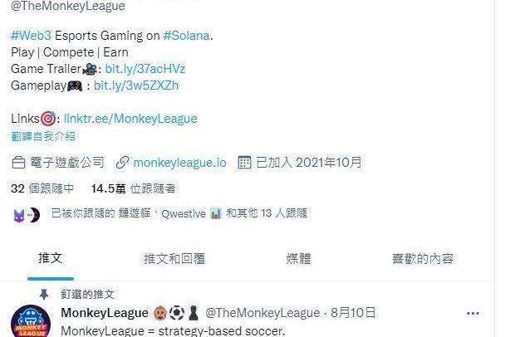The width and height of the screenshot is (510, 337).
Task: Click the #Web3 hashtag
Action: pyautogui.click(x=31, y=36)
